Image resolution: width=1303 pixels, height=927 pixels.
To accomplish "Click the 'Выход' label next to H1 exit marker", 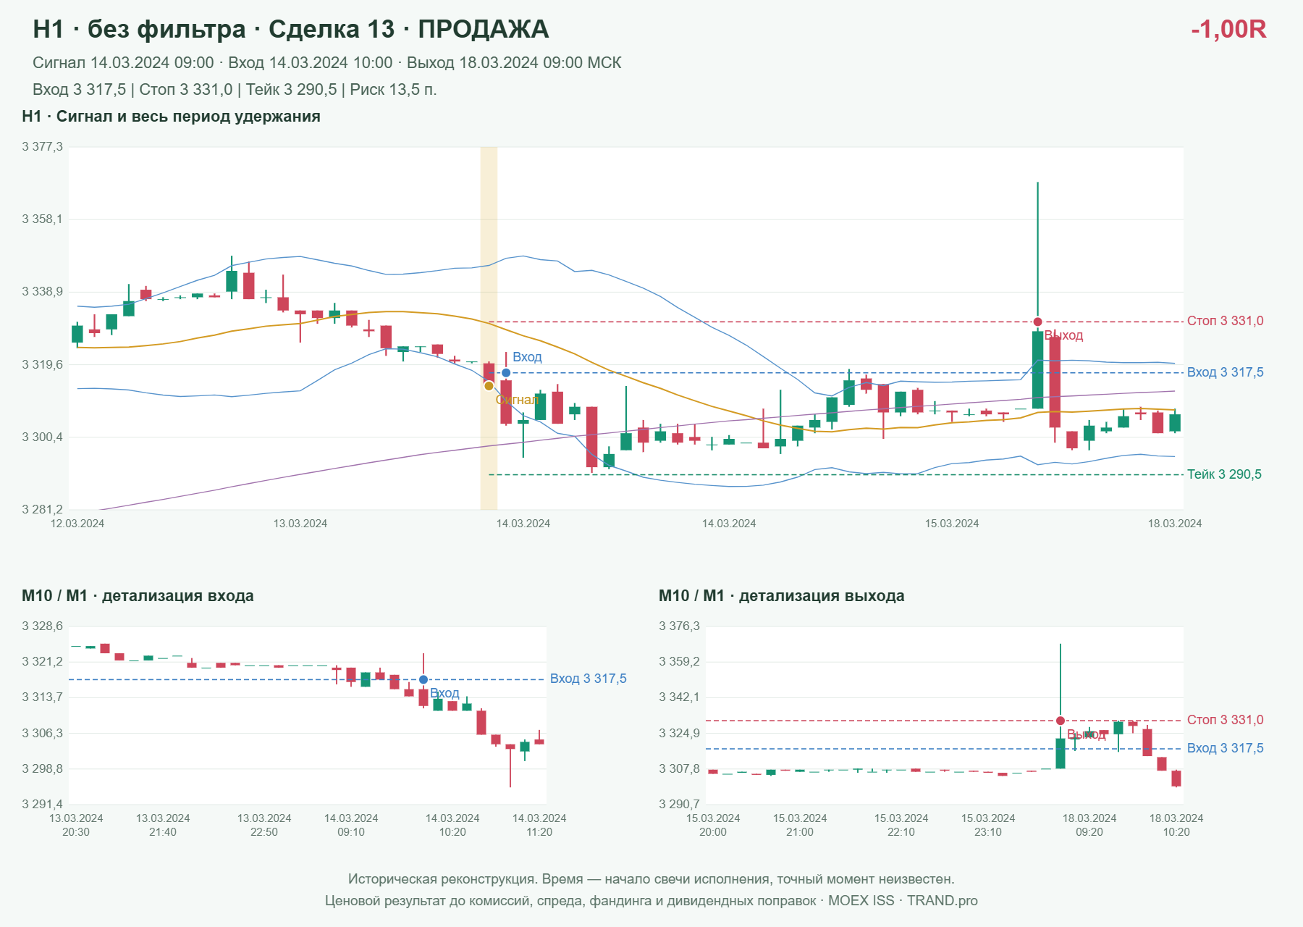I will tap(1063, 335).
